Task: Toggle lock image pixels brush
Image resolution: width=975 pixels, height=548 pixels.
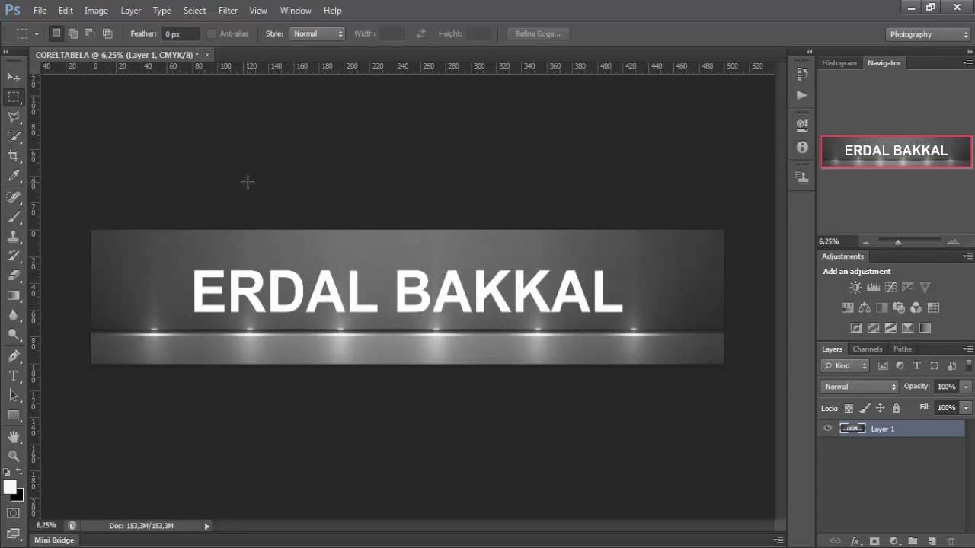Action: [x=865, y=408]
